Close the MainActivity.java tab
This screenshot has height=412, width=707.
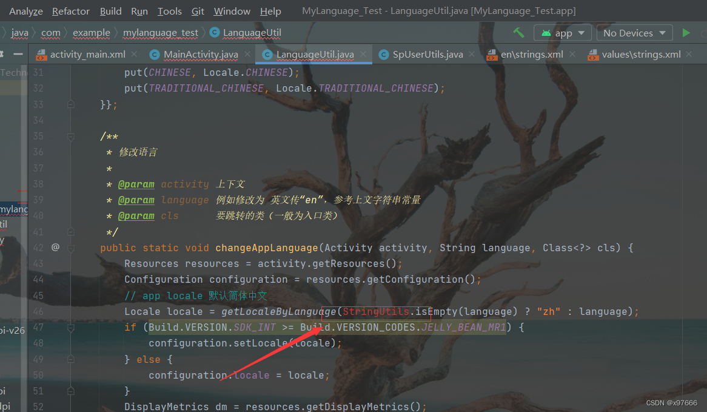(x=247, y=54)
